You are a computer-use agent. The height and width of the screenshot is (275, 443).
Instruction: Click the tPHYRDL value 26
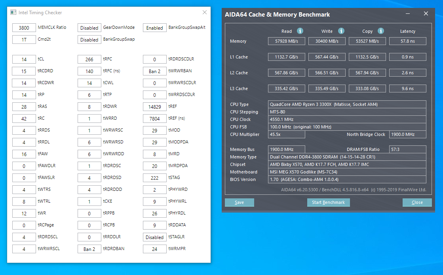coord(154,213)
